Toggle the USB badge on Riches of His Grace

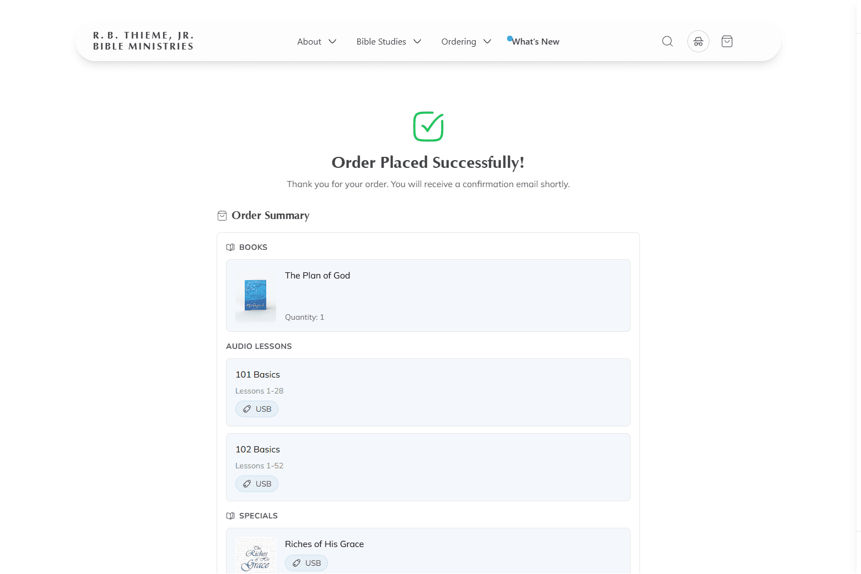(x=306, y=562)
